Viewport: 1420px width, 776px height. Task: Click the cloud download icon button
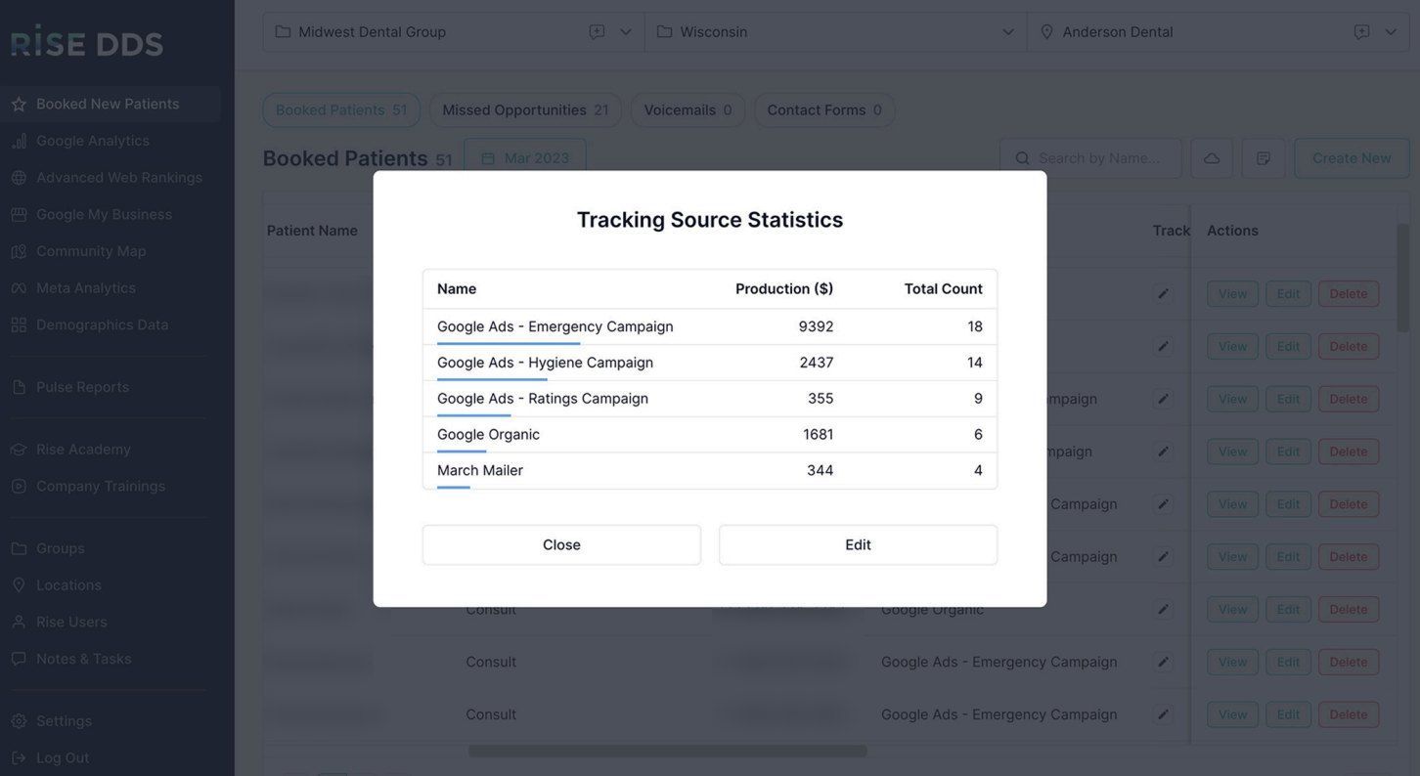1212,158
